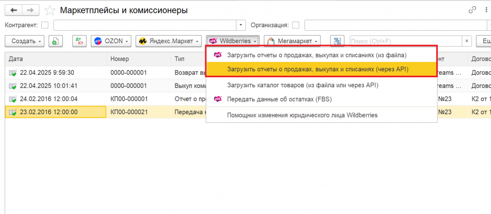Select Загрузить отчеты (из файла) menu item

pos(321,55)
